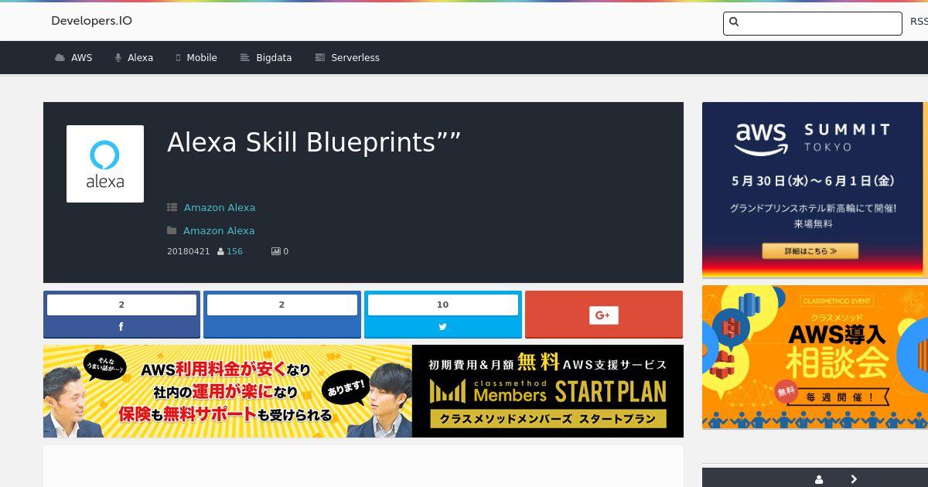Click the microphone icon beside Alexa

(118, 58)
